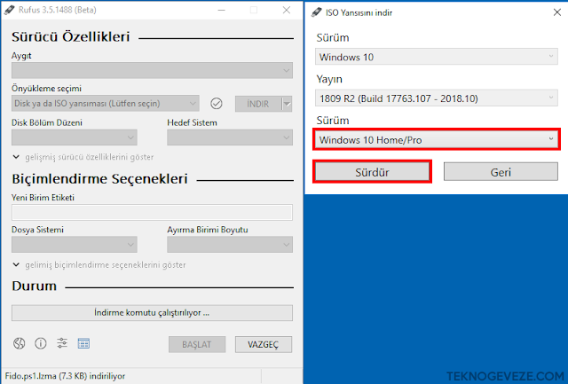This screenshot has height=384, width=568.
Task: Click the VAZGEÇ button
Action: click(264, 344)
